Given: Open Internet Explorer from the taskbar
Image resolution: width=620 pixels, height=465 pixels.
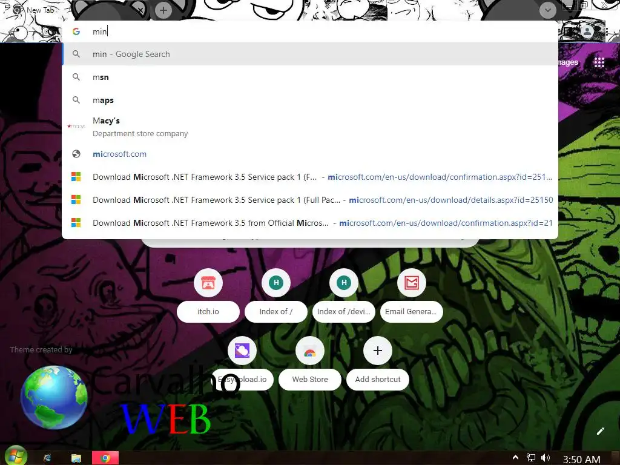Looking at the screenshot, I should click(x=47, y=458).
